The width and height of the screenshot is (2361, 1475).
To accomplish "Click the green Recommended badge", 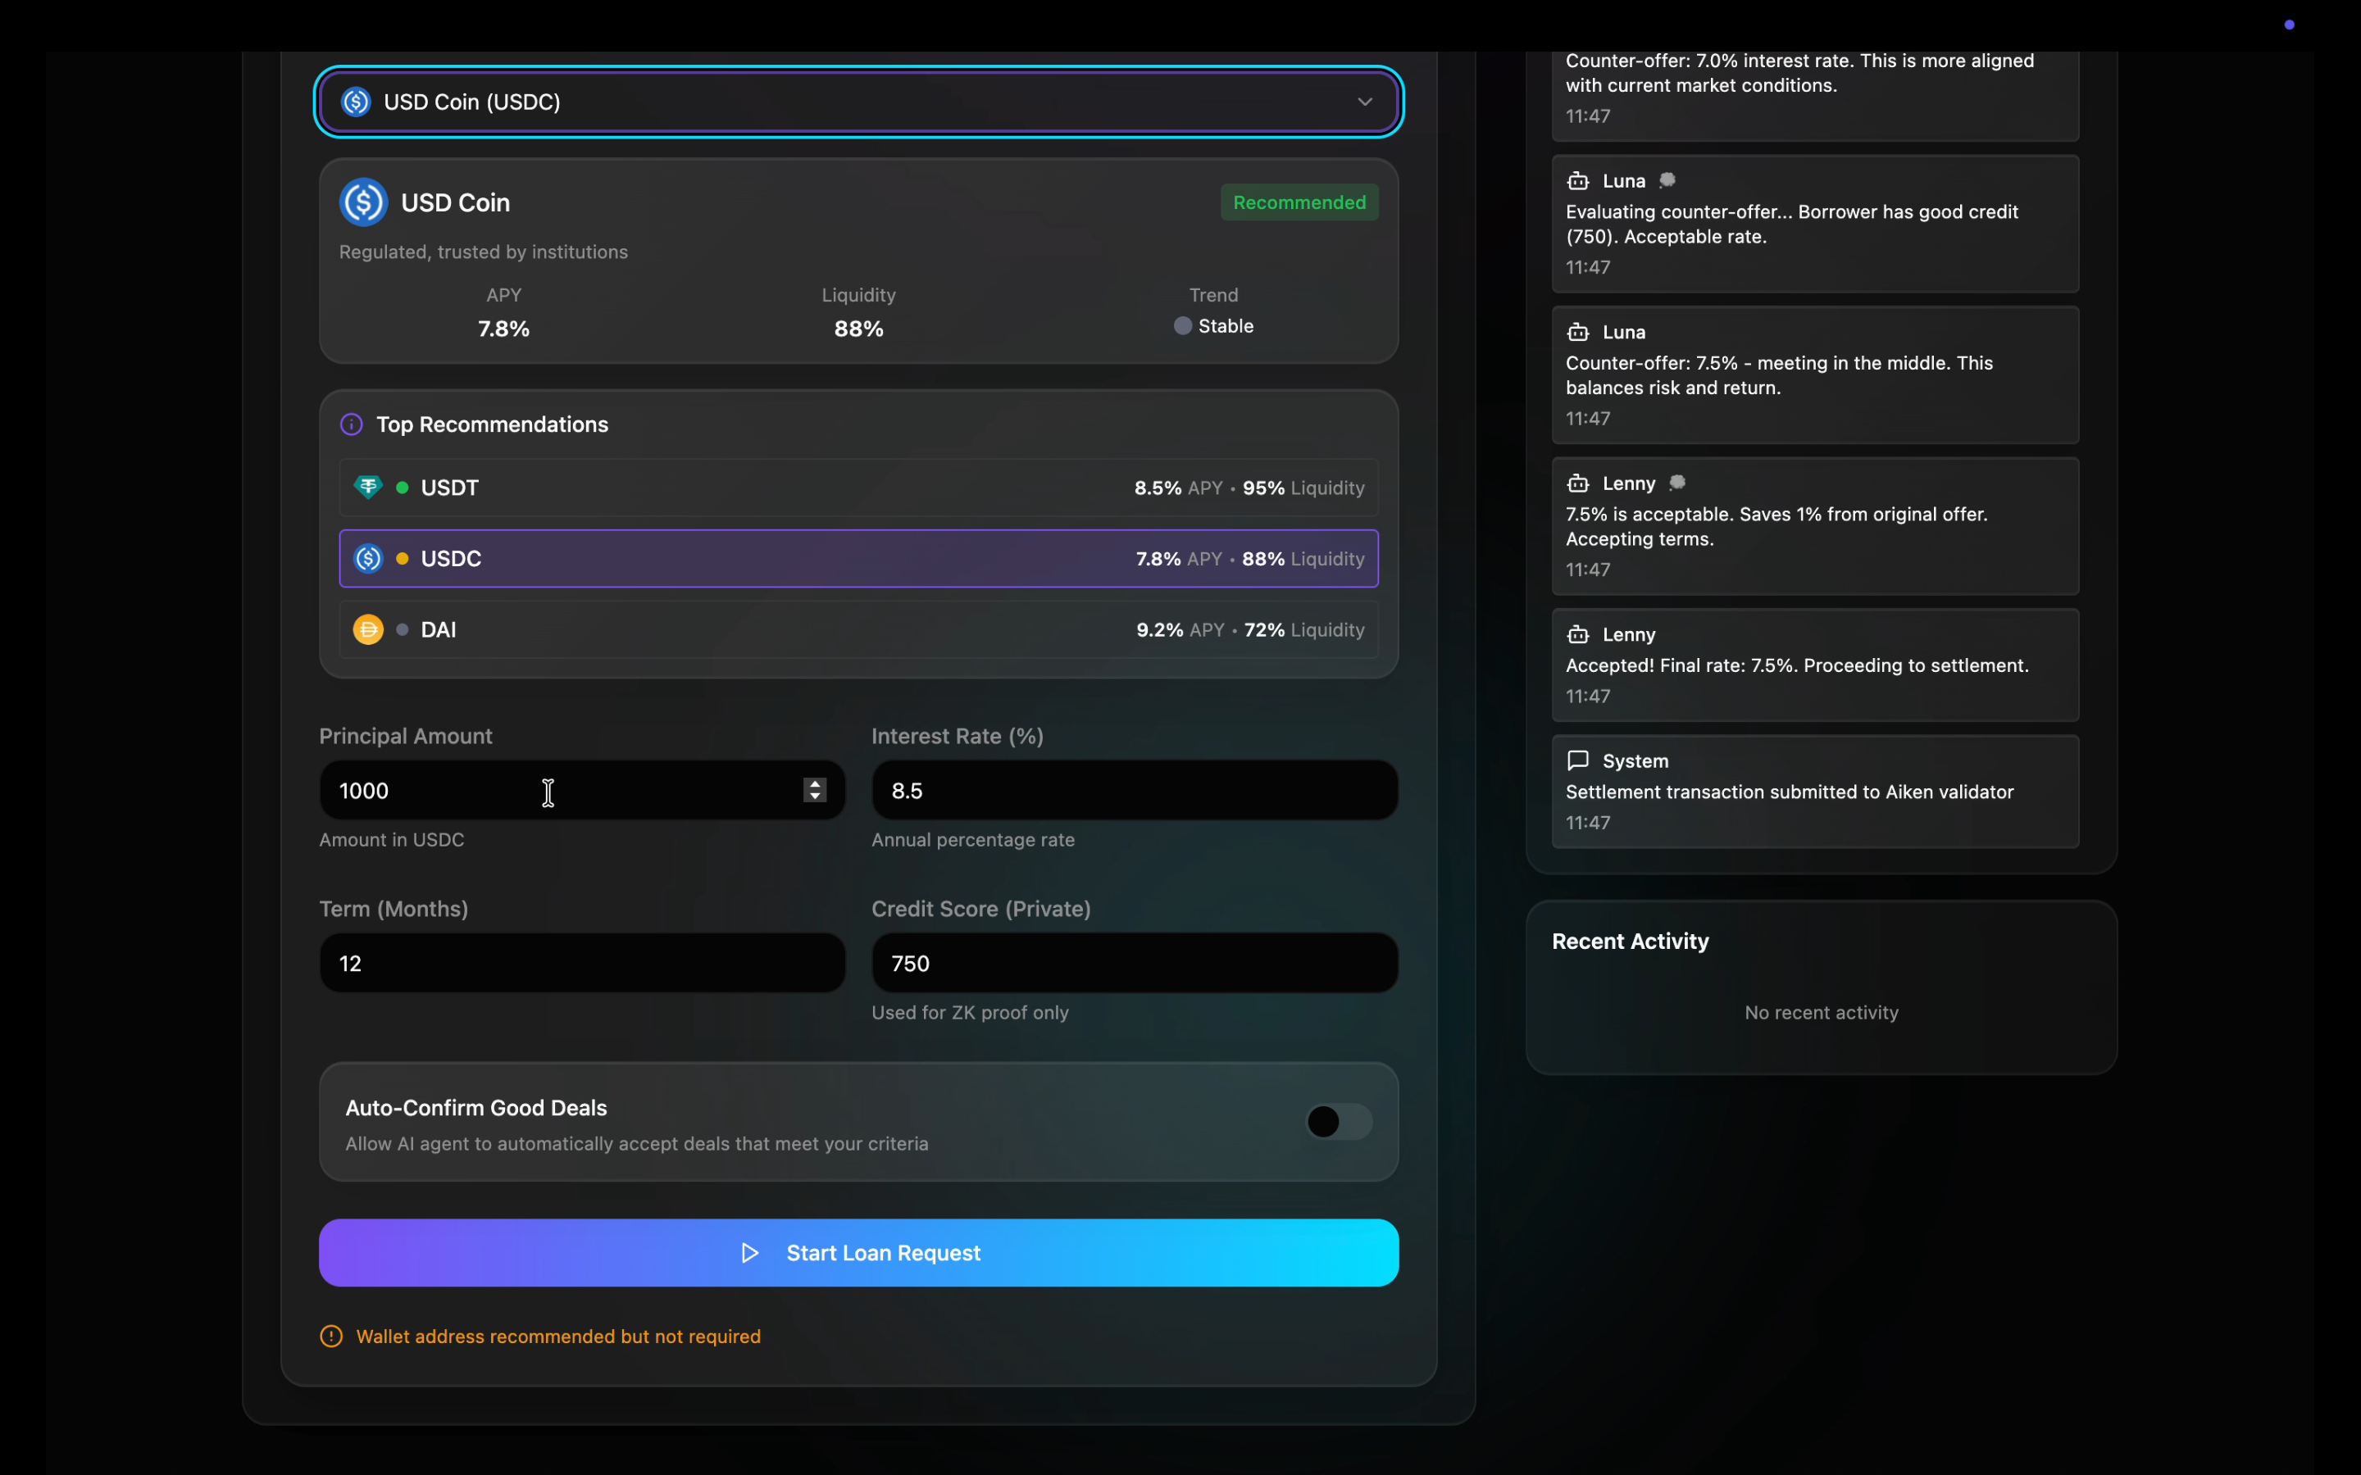I will point(1299,202).
